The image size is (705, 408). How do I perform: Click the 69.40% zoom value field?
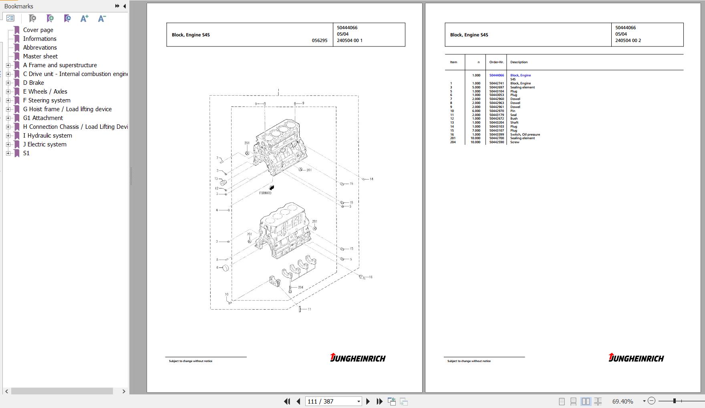(x=623, y=401)
